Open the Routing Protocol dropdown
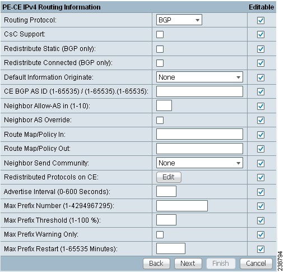Viewport: 284px width, 272px height. click(x=179, y=20)
